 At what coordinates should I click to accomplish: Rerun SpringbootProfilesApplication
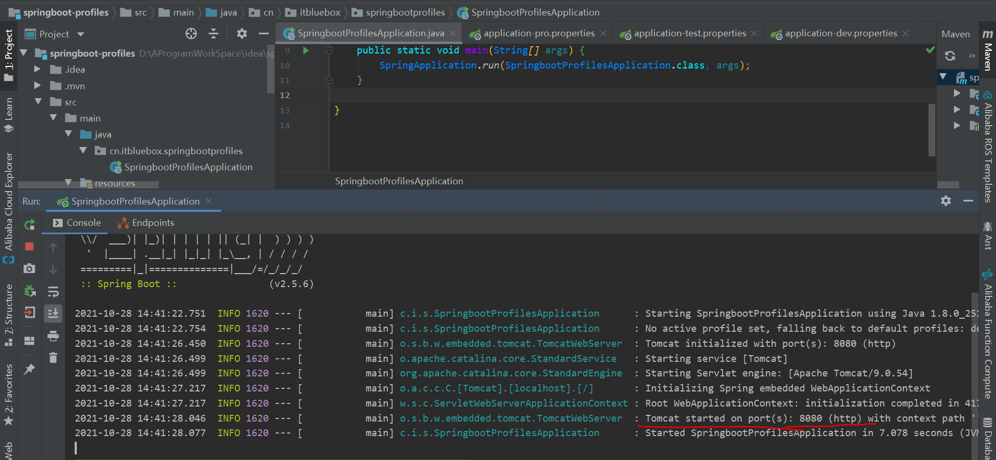[30, 224]
